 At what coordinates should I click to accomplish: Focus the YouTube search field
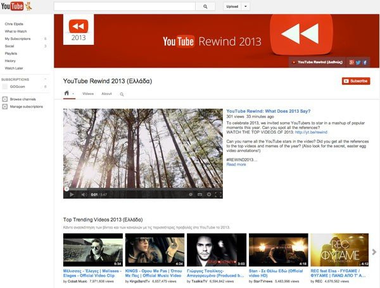click(125, 6)
